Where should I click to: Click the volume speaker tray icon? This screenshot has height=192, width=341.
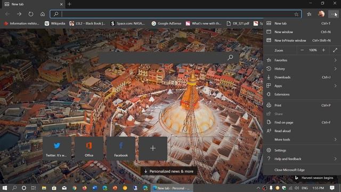point(297,188)
